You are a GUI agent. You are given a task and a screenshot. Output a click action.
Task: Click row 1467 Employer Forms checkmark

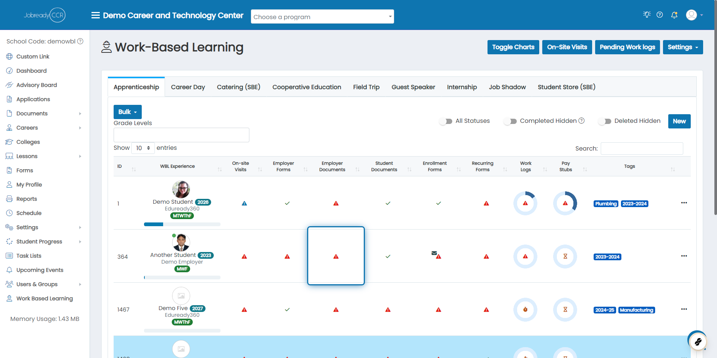click(x=287, y=310)
